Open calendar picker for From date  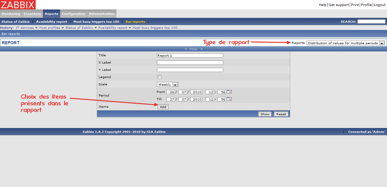229,92
